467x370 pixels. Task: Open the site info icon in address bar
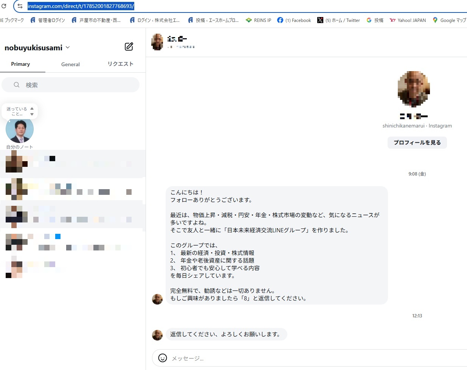coord(20,6)
